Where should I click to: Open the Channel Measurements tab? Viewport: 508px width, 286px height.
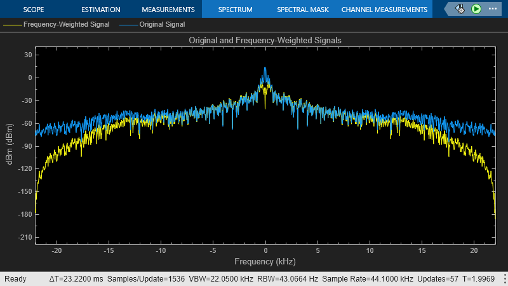click(384, 10)
